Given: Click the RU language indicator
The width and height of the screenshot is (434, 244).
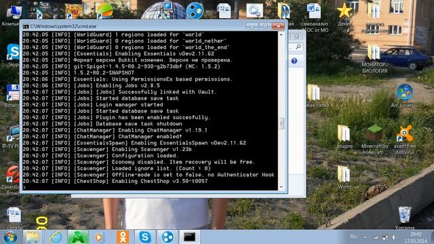Looking at the screenshot, I should (353, 237).
